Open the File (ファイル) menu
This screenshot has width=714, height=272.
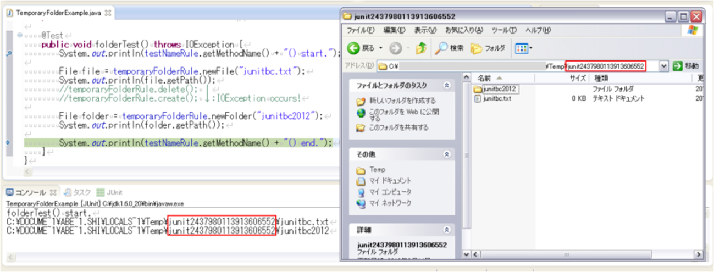click(361, 30)
